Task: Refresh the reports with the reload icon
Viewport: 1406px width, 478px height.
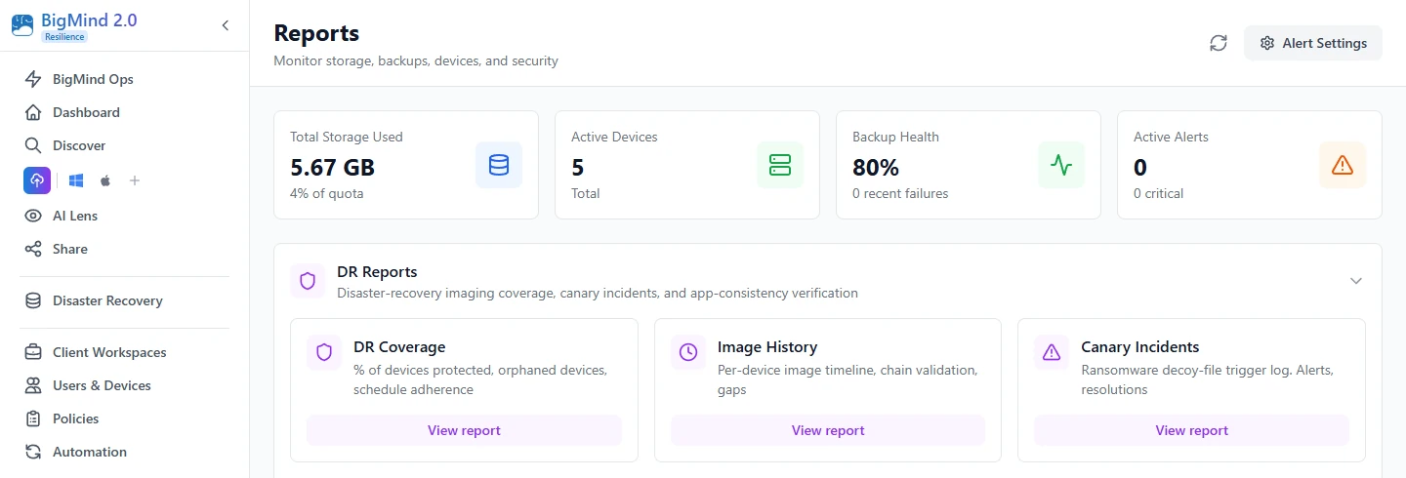Action: (1219, 43)
